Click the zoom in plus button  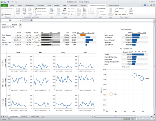click(x=152, y=119)
